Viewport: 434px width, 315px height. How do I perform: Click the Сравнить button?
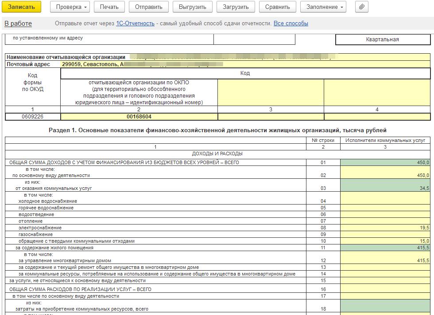(x=277, y=7)
